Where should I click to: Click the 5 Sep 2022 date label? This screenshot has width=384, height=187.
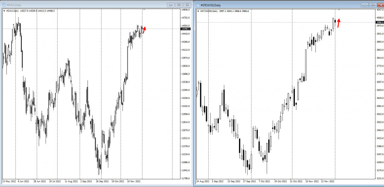[x=218, y=181]
